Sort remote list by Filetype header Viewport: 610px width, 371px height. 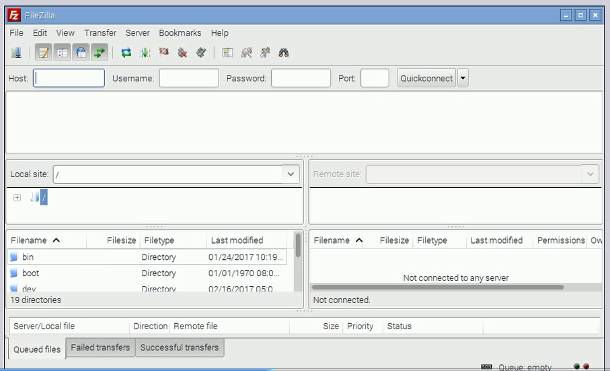click(440, 240)
